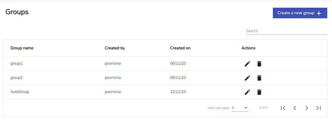Delete group2 using the trash icon
The width and height of the screenshot is (332, 122).
(259, 78)
